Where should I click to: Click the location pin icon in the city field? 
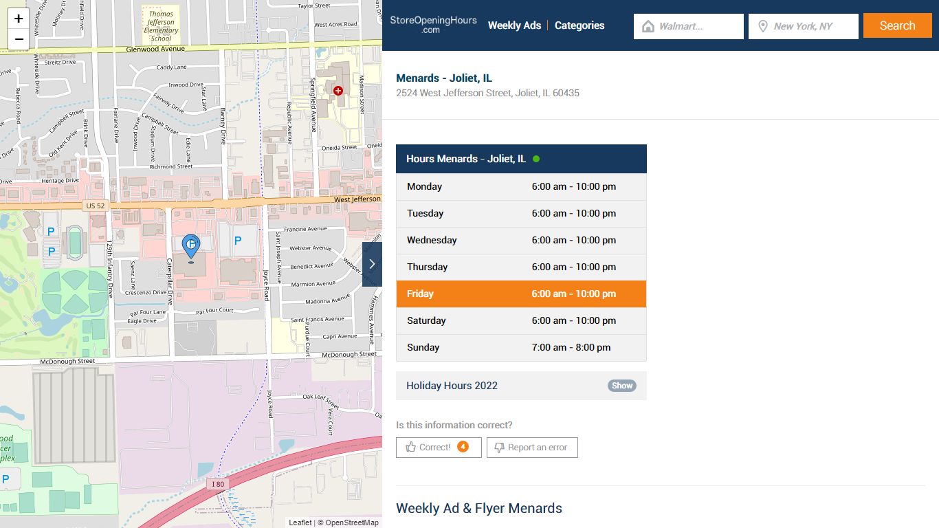(x=762, y=26)
